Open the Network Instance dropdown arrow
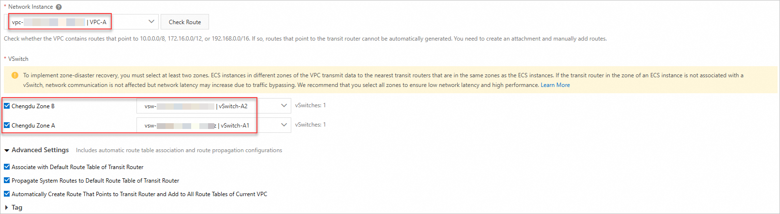 151,22
